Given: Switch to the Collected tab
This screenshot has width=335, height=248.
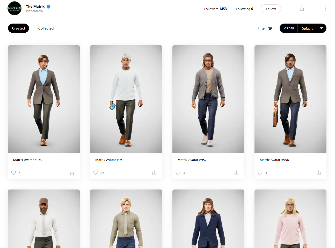Looking at the screenshot, I should click(46, 28).
